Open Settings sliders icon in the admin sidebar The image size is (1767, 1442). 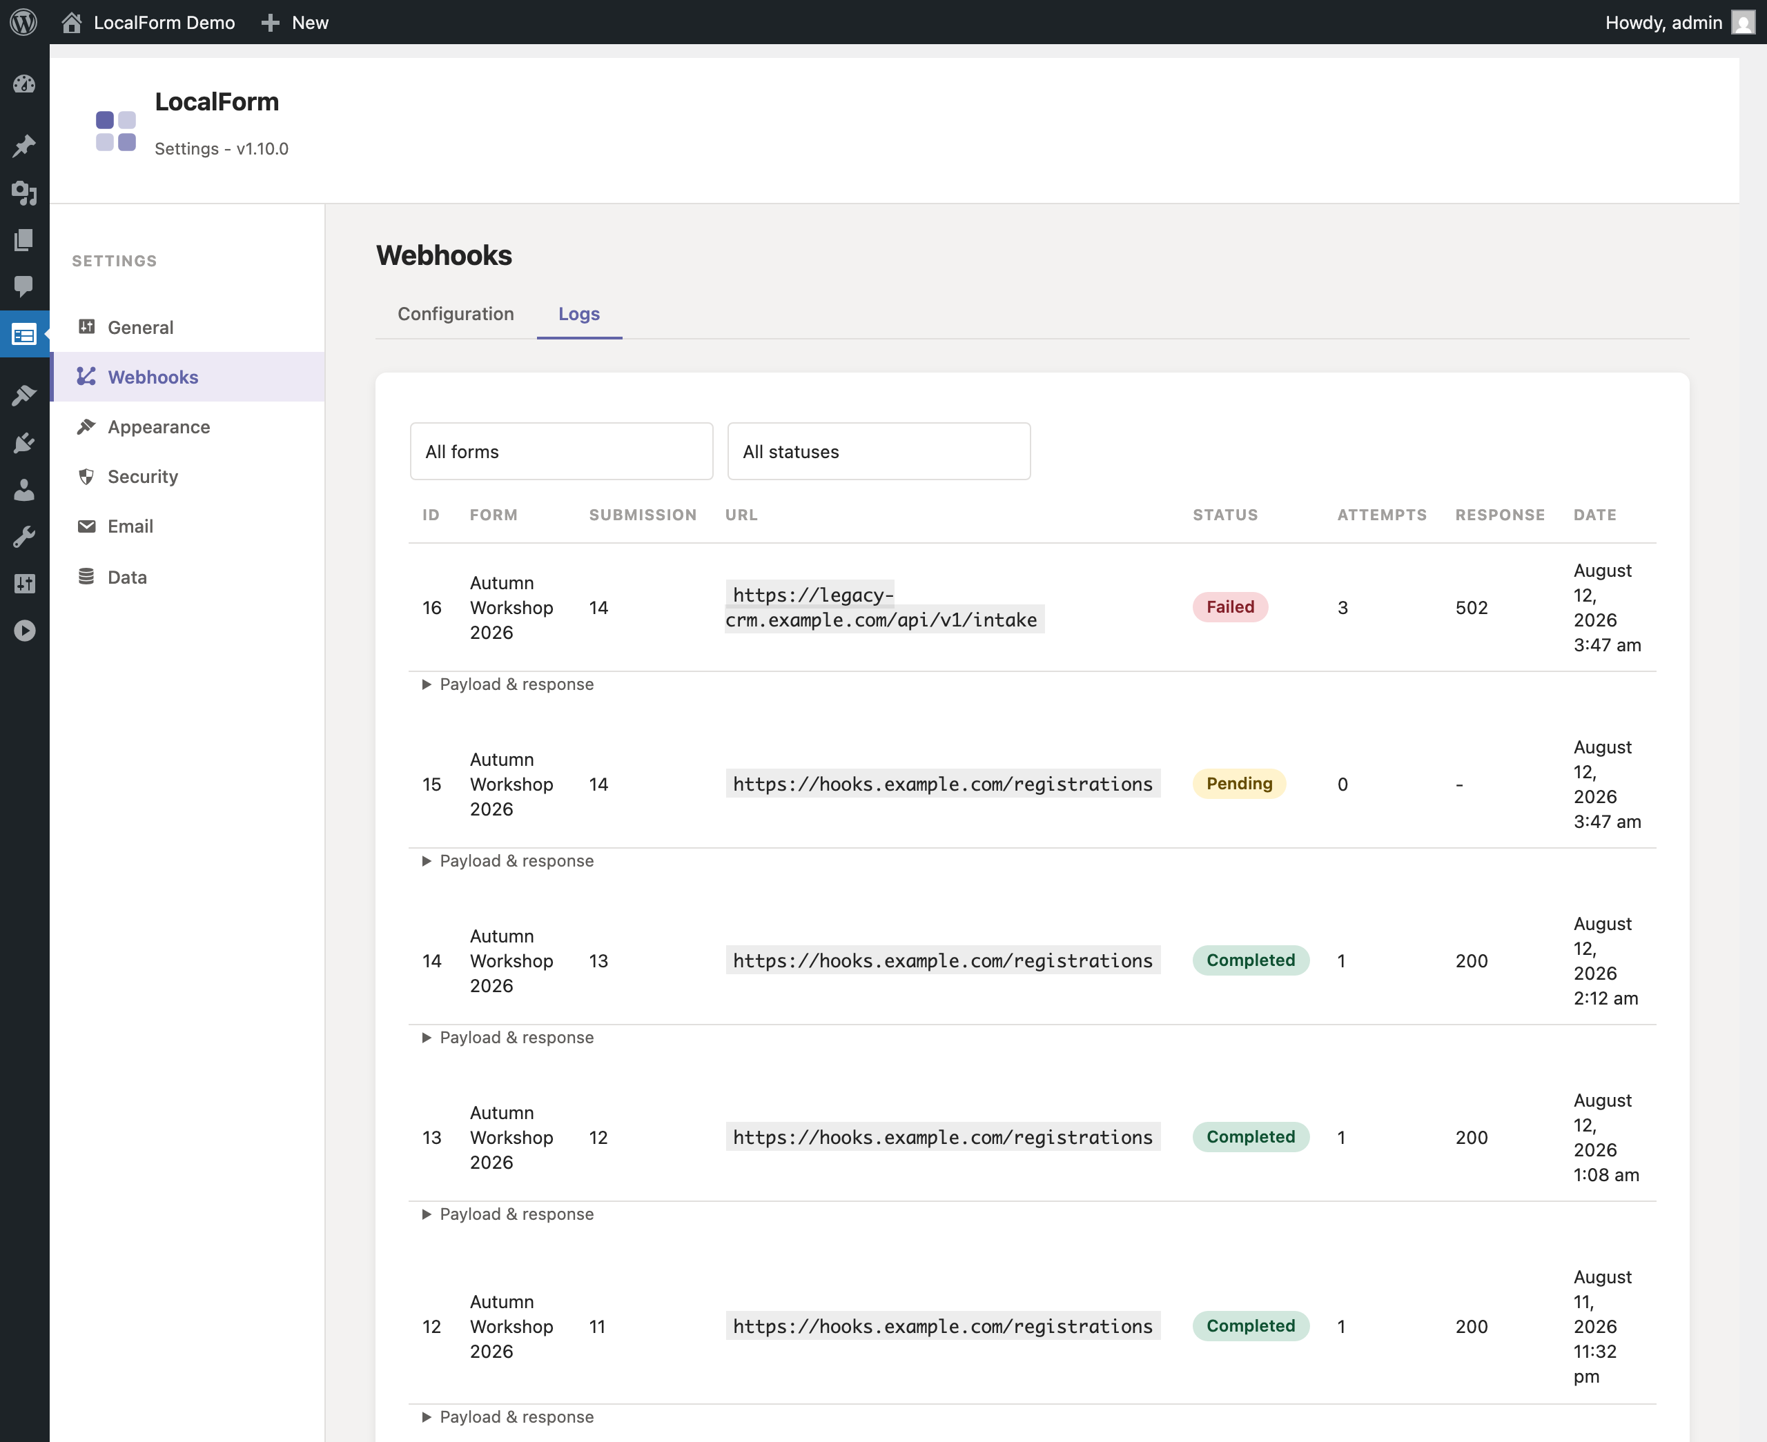click(x=24, y=584)
